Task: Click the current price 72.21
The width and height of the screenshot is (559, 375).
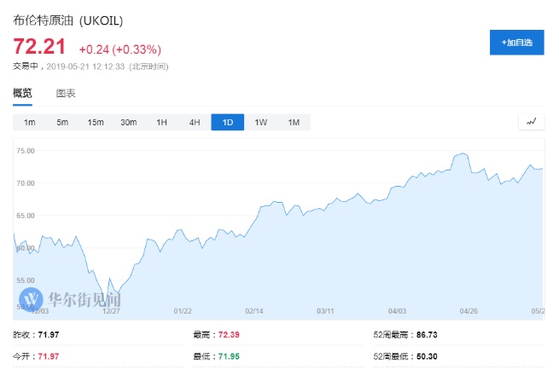Action: [x=40, y=48]
